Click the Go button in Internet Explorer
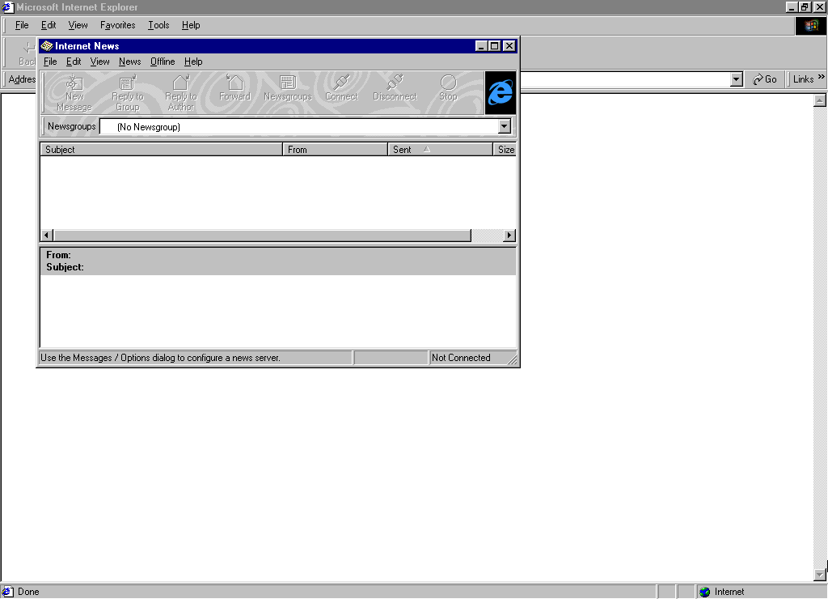The image size is (828, 599). [x=765, y=79]
